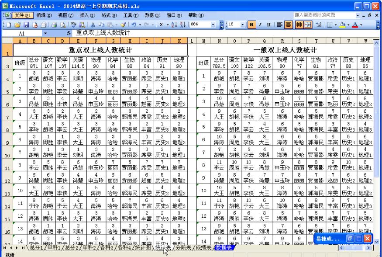
Task: Open the Paste options dropdown arrow
Action: tap(117, 24)
